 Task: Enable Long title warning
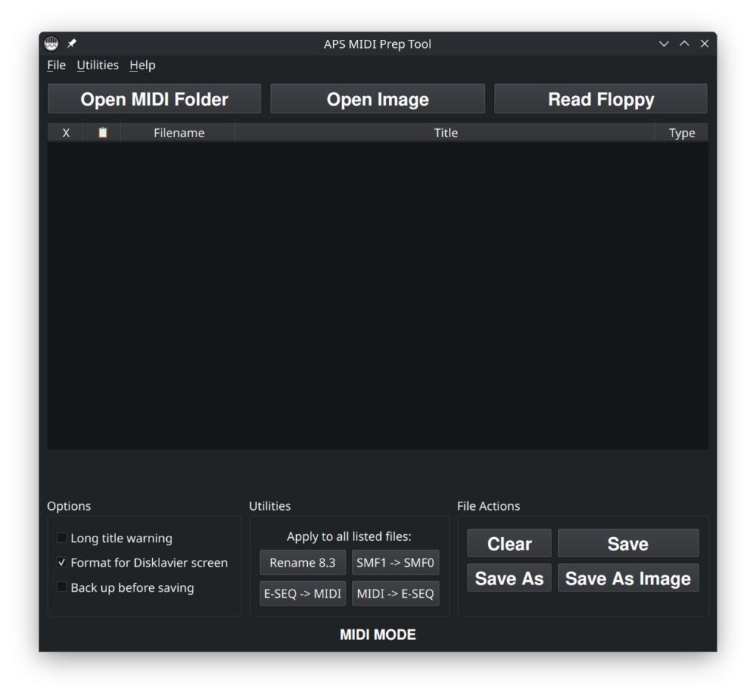point(61,538)
